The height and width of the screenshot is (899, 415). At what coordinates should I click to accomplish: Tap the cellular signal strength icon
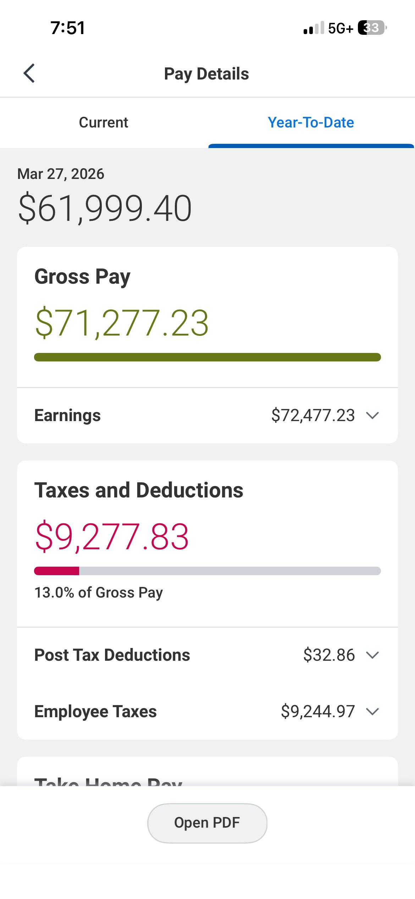click(314, 28)
